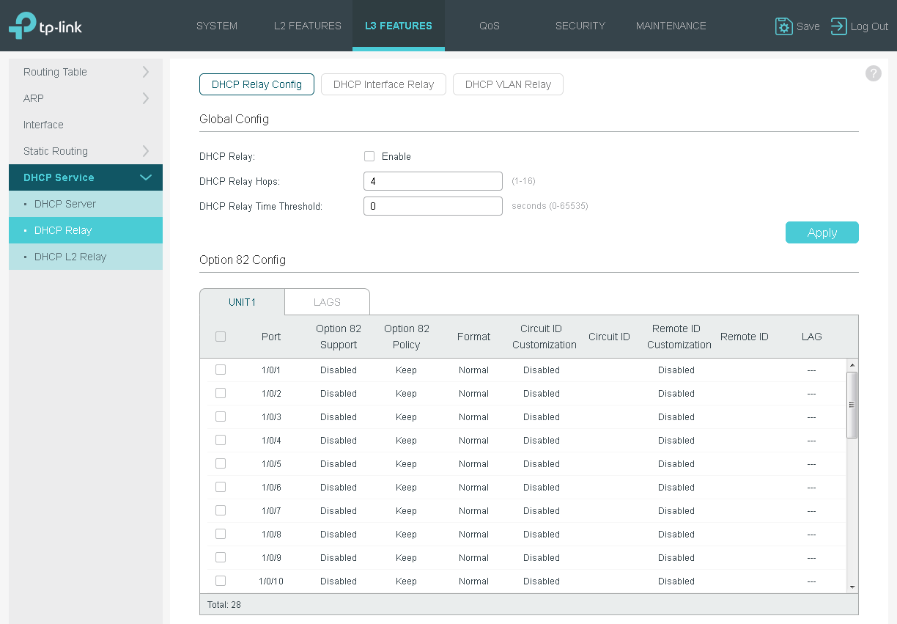This screenshot has width=897, height=624.
Task: Click the port table scrollbar thumb
Action: point(852,405)
